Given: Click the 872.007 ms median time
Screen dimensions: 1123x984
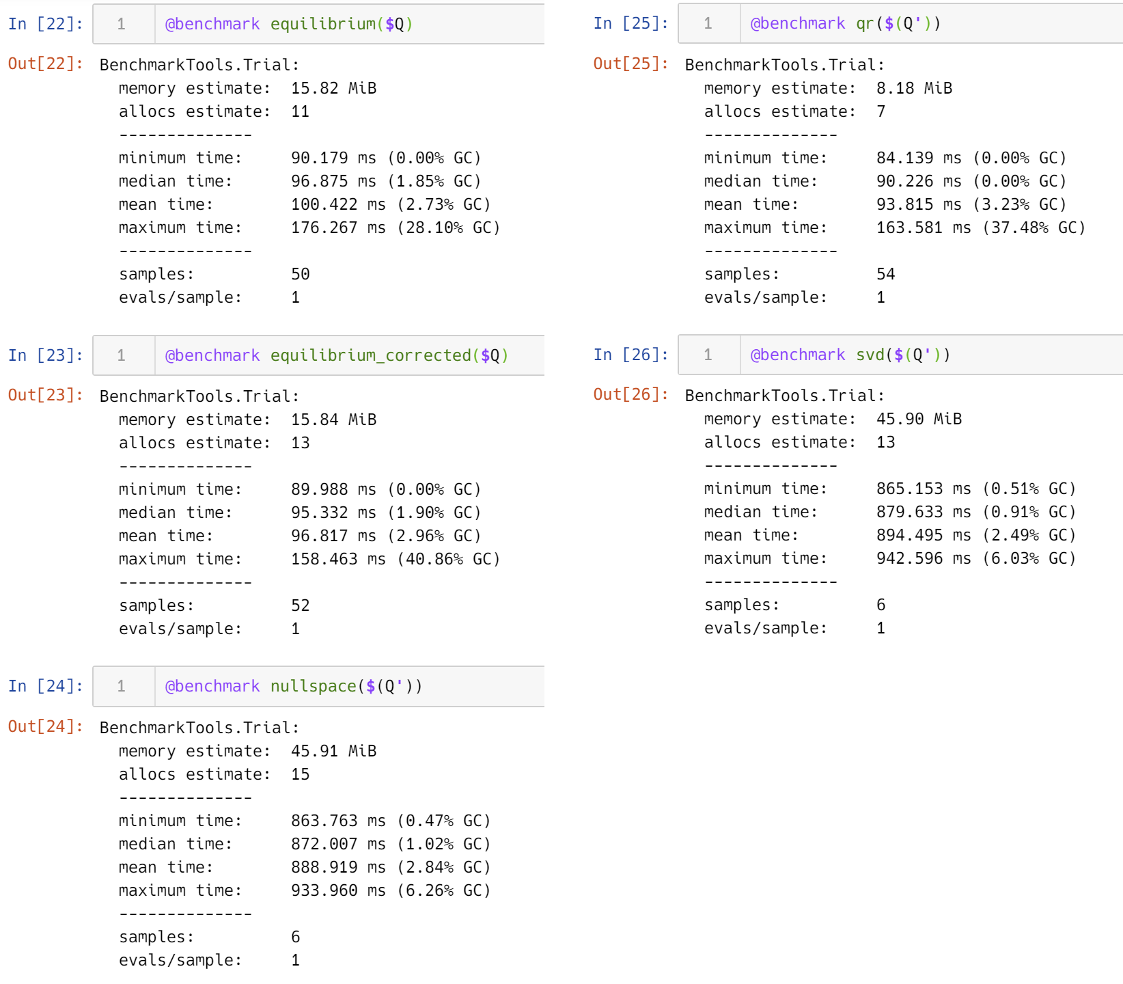Looking at the screenshot, I should (x=339, y=844).
